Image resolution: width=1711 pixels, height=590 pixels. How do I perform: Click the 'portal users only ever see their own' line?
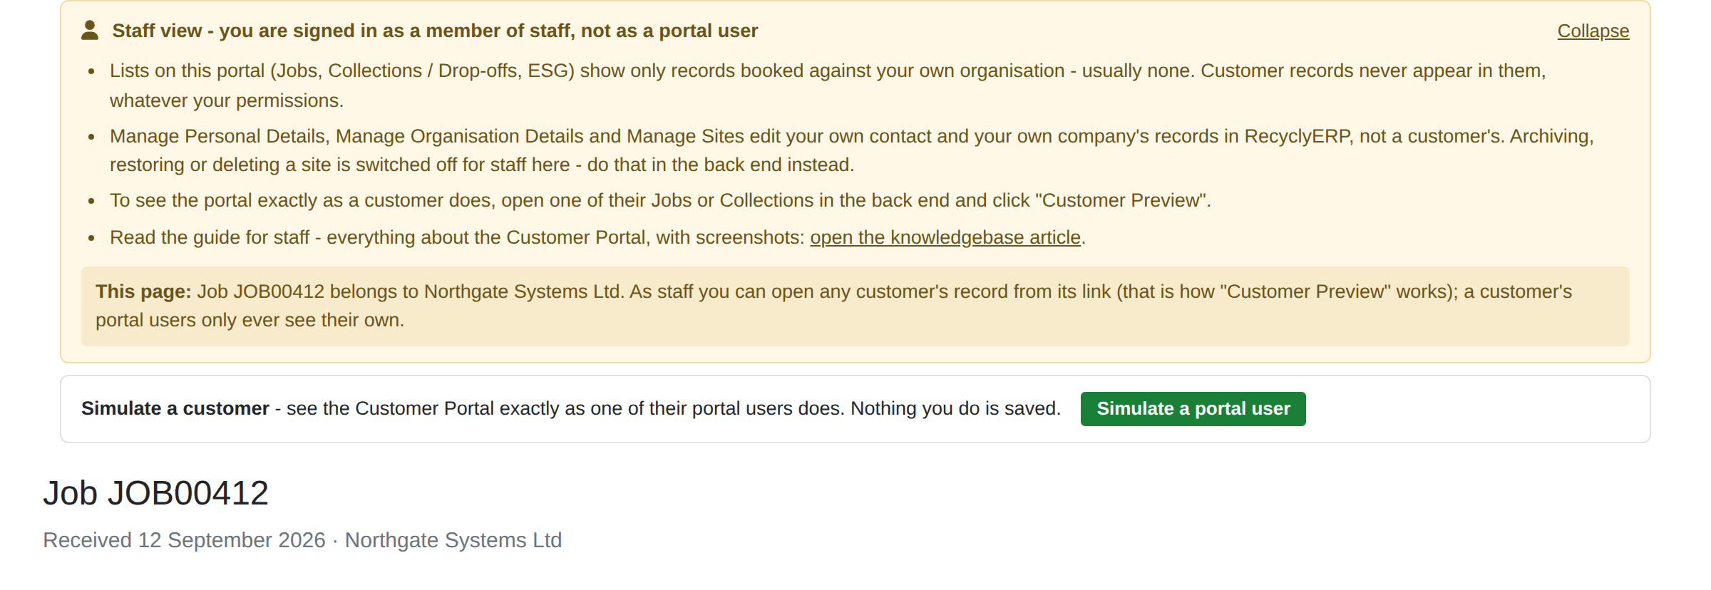pyautogui.click(x=250, y=320)
